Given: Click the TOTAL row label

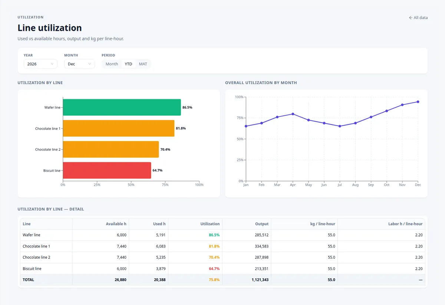Looking at the screenshot, I should click(x=28, y=280).
